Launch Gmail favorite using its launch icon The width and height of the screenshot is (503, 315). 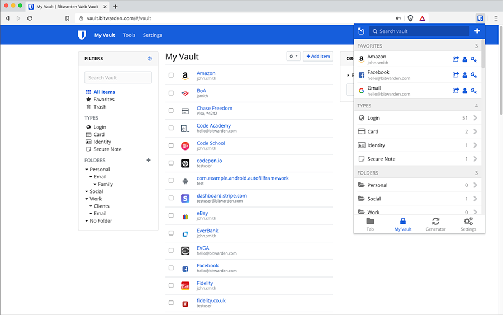pyautogui.click(x=455, y=91)
